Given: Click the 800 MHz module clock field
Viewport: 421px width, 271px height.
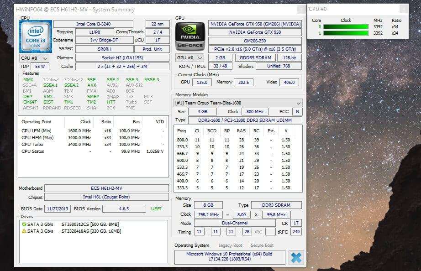Looking at the screenshot, I should click(x=255, y=112).
